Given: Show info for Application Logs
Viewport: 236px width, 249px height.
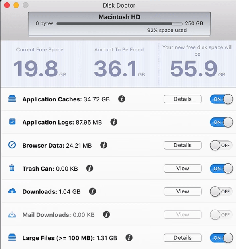Looking at the screenshot, I should [x=114, y=122].
